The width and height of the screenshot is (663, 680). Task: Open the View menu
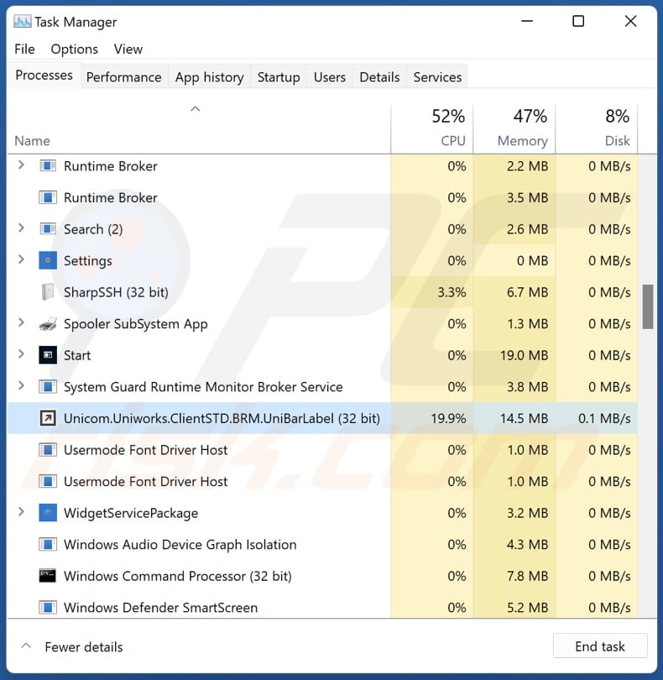(128, 49)
